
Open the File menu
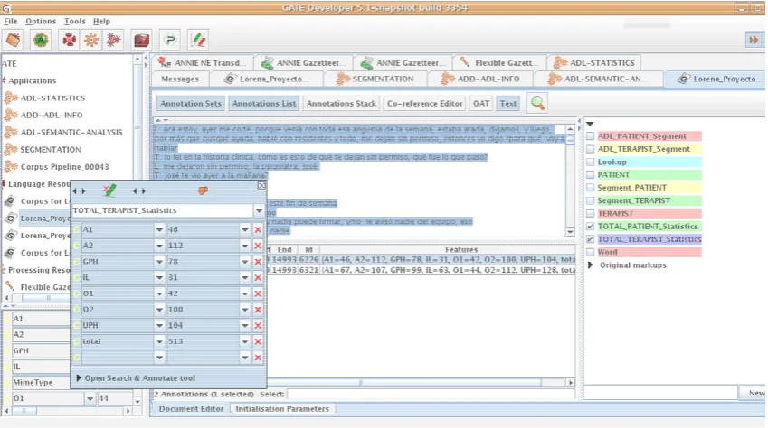tap(11, 22)
